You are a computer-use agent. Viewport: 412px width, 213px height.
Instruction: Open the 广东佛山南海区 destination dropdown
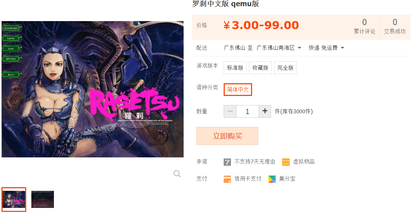pyautogui.click(x=279, y=48)
